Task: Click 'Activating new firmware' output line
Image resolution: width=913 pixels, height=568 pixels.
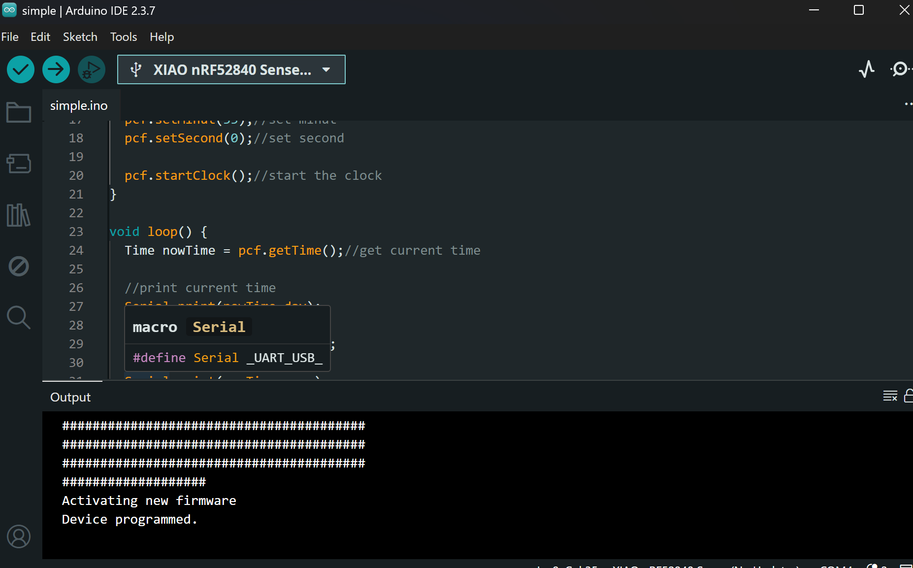Action: pyautogui.click(x=149, y=501)
